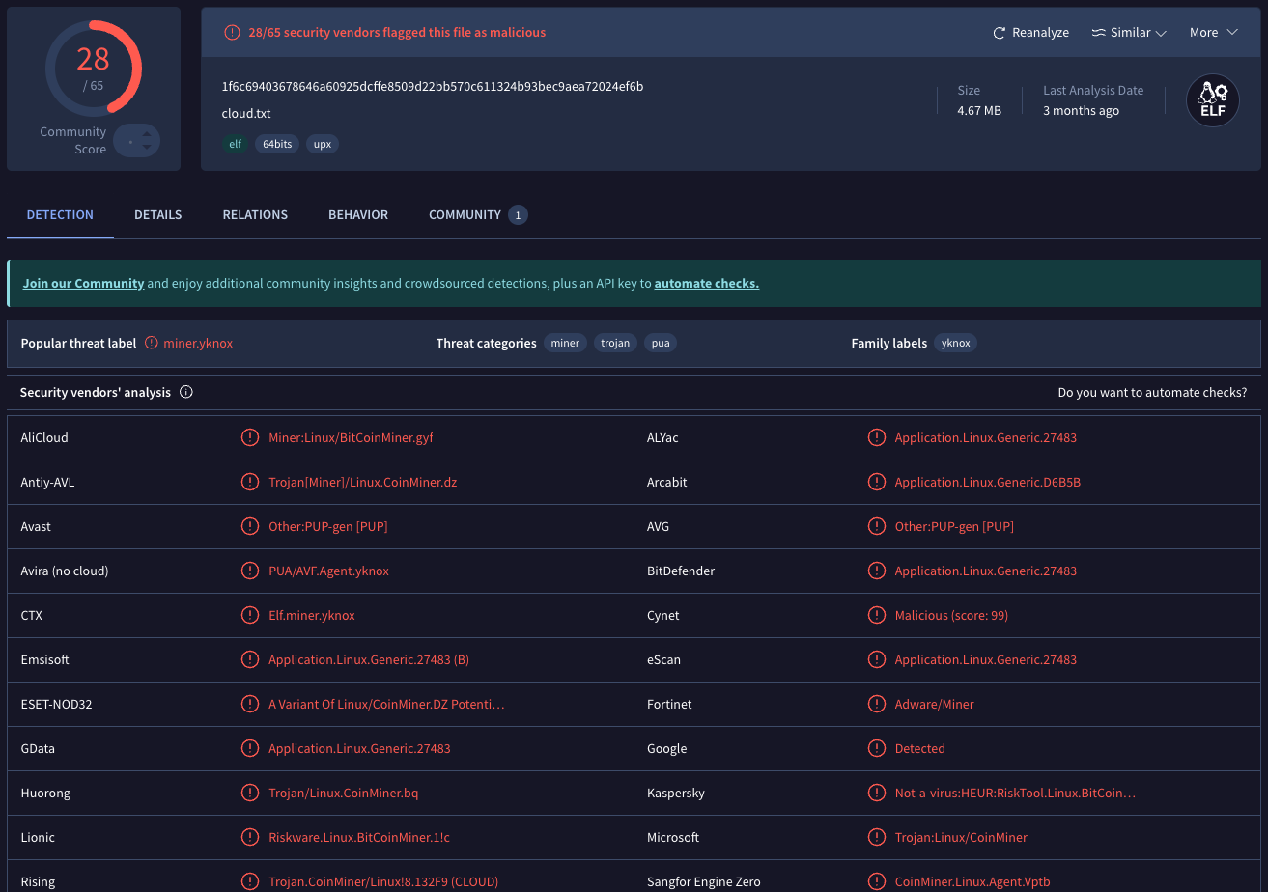This screenshot has height=892, width=1268.
Task: Click the Miner:Linux/BitCoinMiner.gyf detection
Action: pos(351,437)
